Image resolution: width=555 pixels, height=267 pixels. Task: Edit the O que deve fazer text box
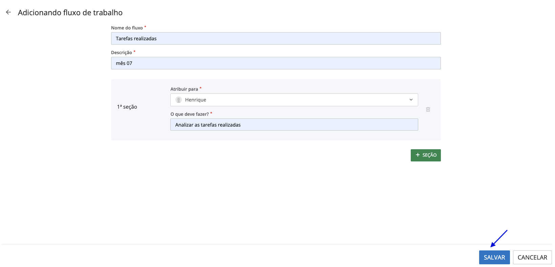(x=294, y=125)
